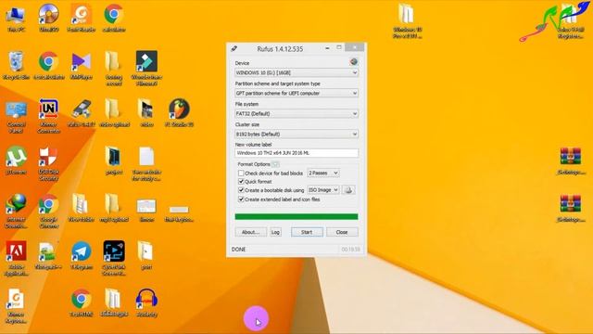Open the File system FAT32 dropdown
The image size is (593, 334).
pyautogui.click(x=296, y=113)
